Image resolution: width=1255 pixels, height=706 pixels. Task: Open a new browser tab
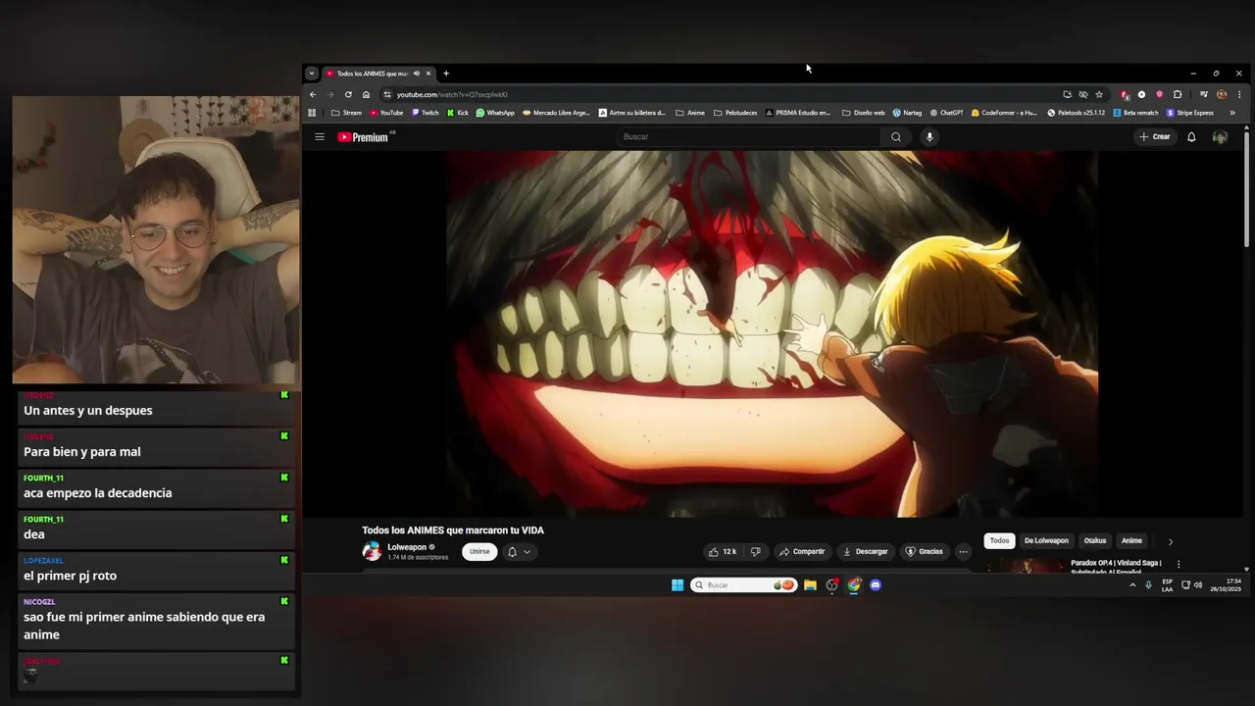coord(445,74)
